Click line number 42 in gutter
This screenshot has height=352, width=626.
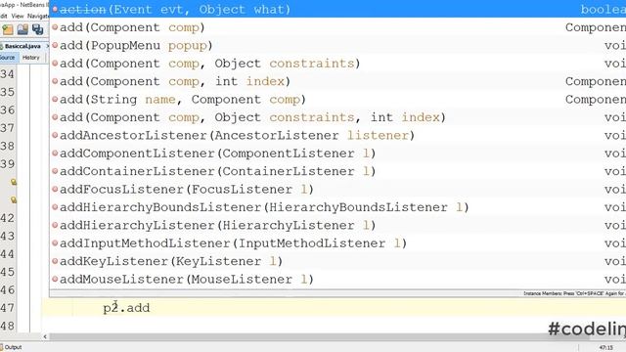point(7,218)
